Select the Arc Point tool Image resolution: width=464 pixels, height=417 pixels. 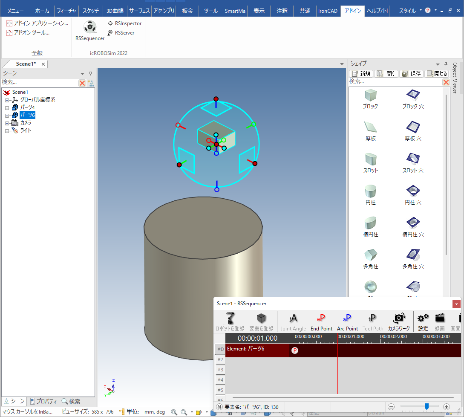(x=347, y=321)
